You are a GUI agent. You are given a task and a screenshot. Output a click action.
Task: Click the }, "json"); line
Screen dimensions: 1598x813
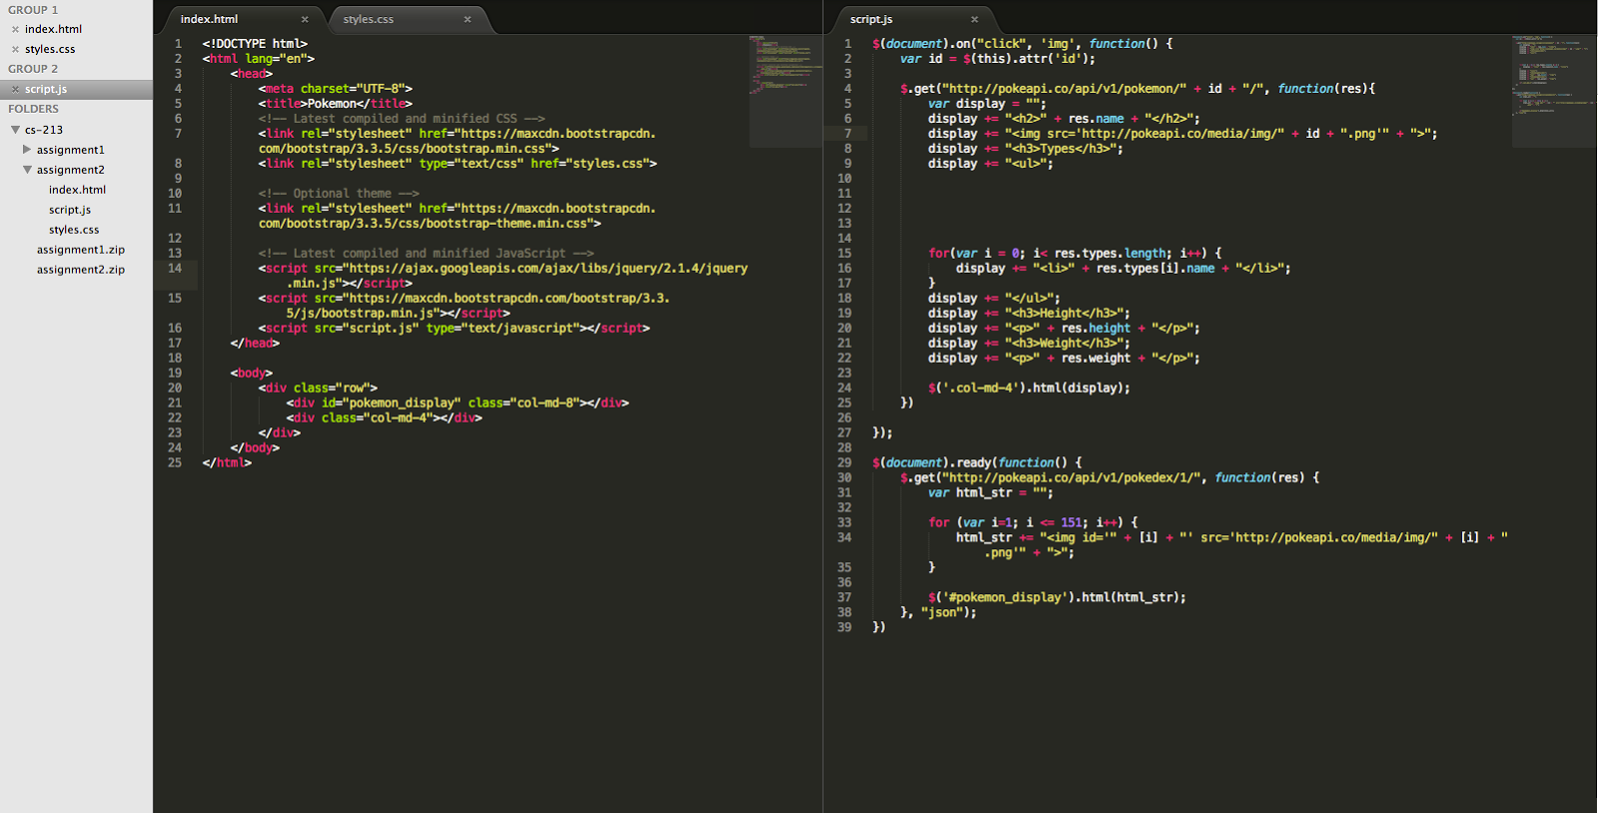click(x=939, y=613)
